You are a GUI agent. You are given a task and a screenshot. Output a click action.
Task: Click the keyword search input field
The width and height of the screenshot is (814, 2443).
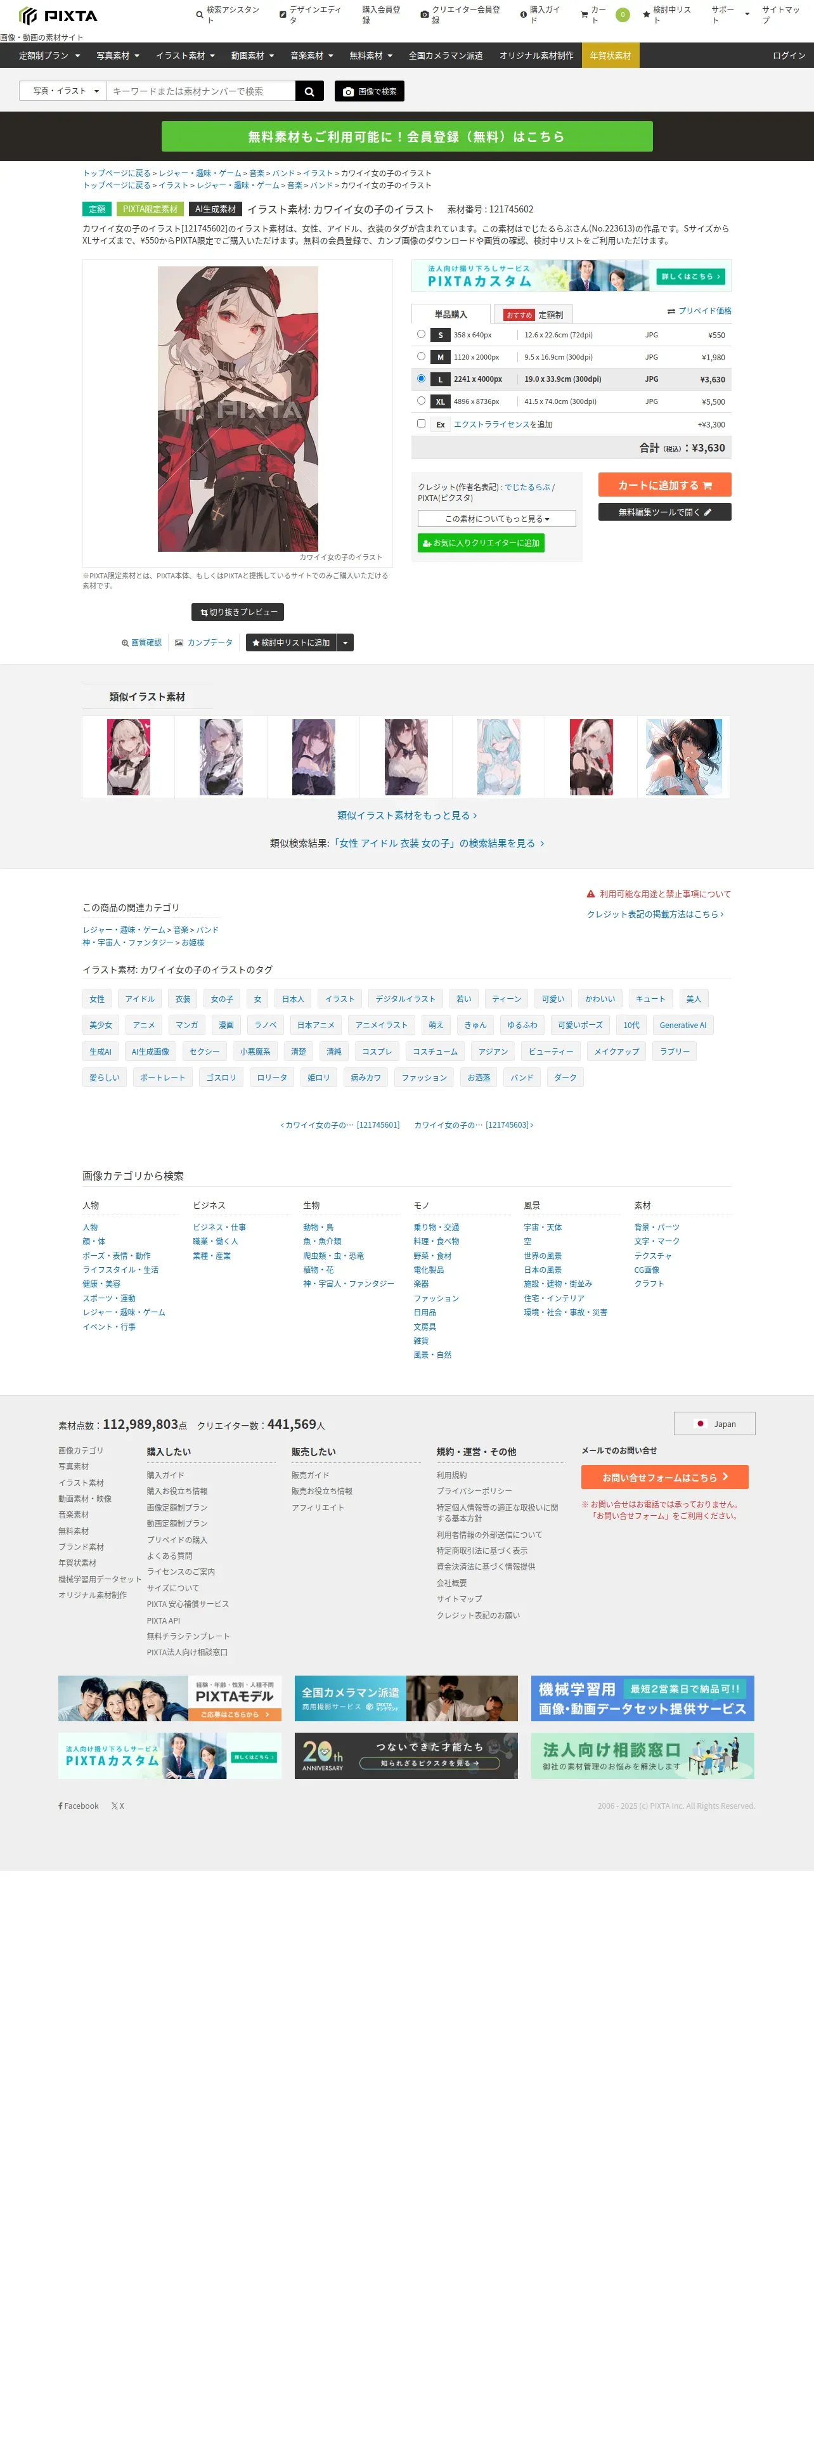coord(201,91)
